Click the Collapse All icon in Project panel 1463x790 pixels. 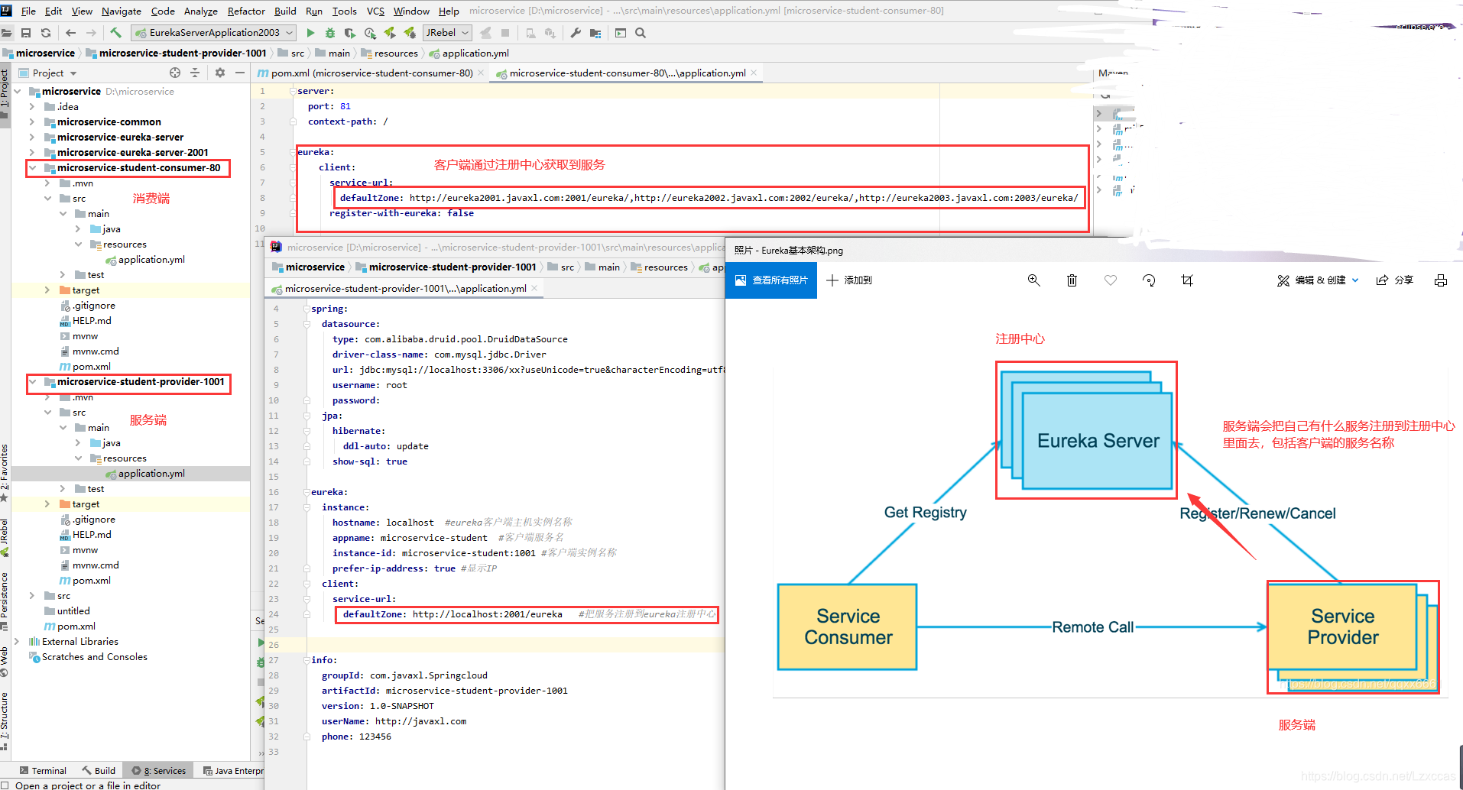click(195, 73)
